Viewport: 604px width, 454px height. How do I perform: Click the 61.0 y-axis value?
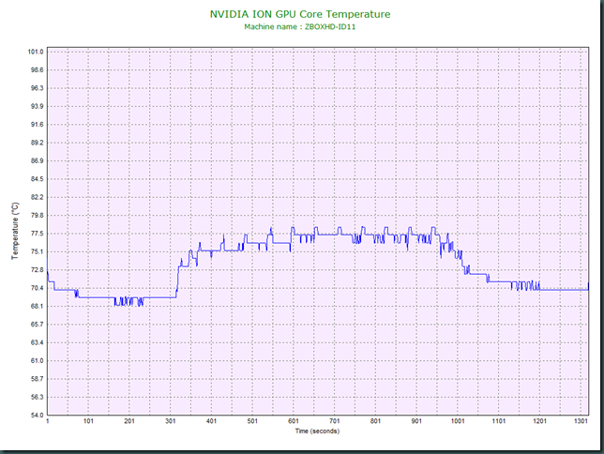coord(37,361)
